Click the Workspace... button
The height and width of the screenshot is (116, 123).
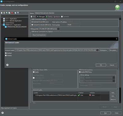coord(104,50)
